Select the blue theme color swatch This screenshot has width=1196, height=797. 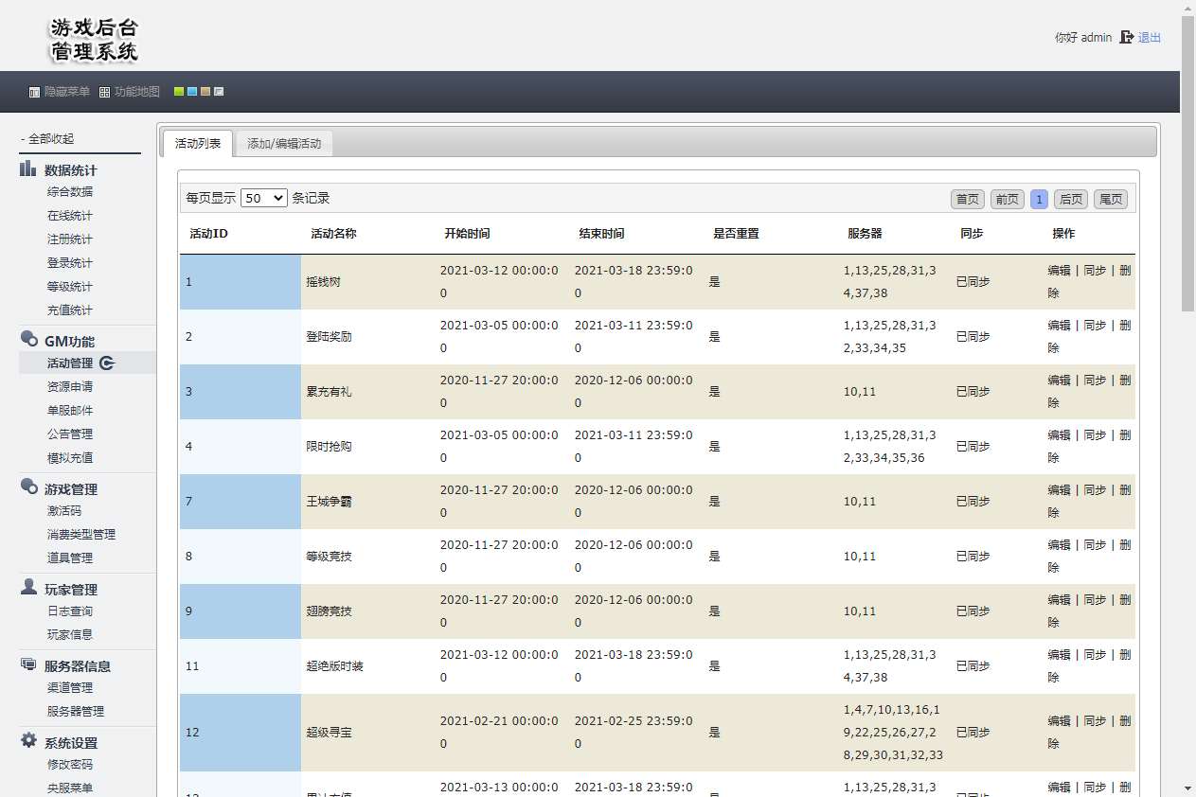[x=192, y=92]
